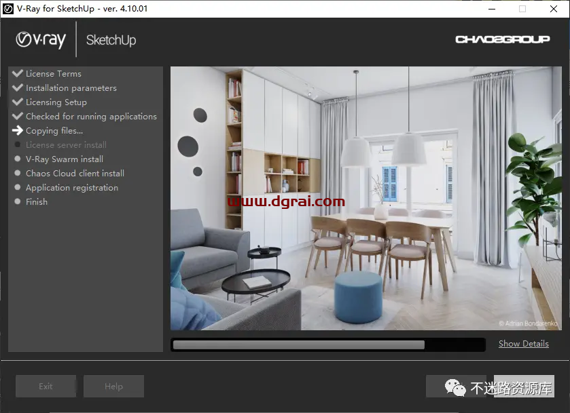The width and height of the screenshot is (570, 413).
Task: Click the SketchUp header label
Action: click(111, 40)
